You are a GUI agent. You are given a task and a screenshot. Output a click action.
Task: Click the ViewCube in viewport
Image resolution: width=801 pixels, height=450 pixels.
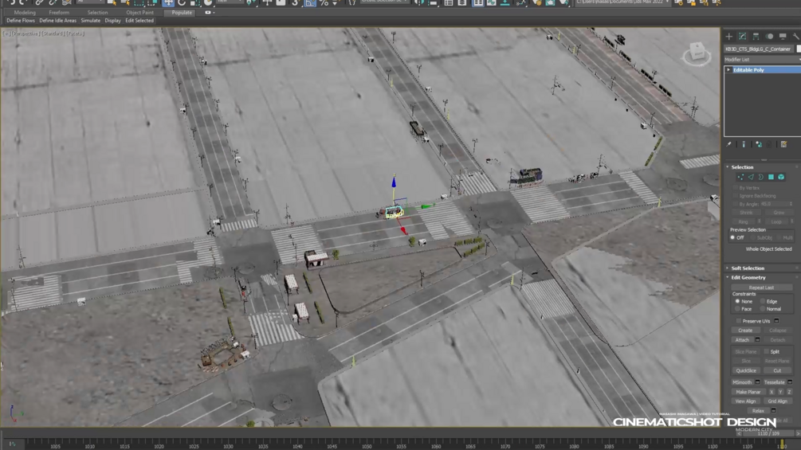pos(697,53)
